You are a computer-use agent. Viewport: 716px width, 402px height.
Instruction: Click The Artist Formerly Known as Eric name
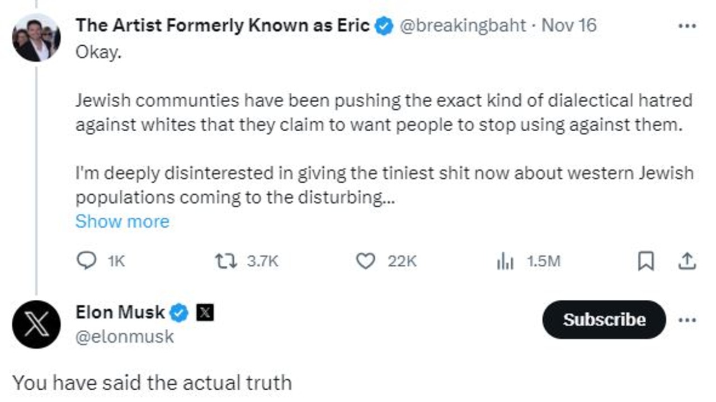click(x=223, y=25)
